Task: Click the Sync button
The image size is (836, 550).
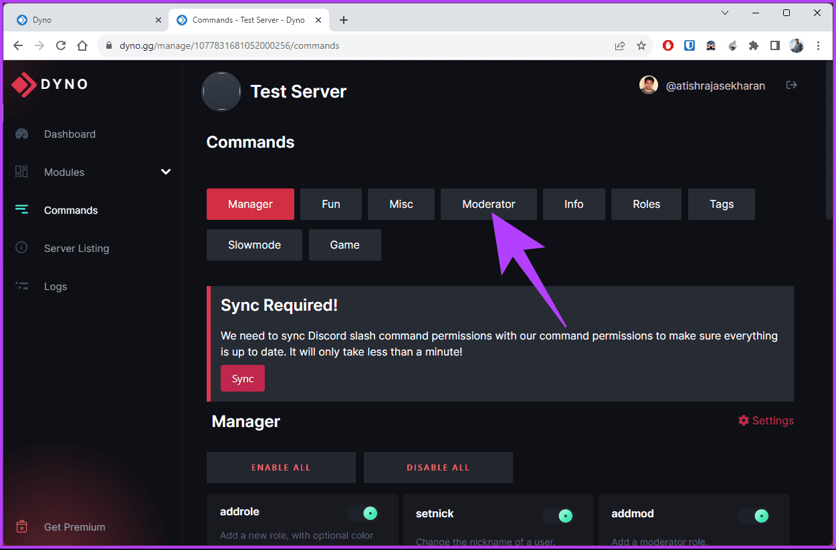Action: [x=243, y=378]
